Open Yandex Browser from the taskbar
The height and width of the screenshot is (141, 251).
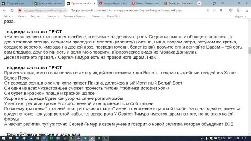tap(92, 138)
